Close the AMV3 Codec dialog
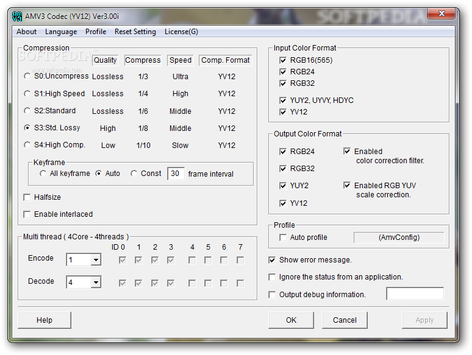Image resolution: width=472 pixels, height=355 pixels. (442, 13)
